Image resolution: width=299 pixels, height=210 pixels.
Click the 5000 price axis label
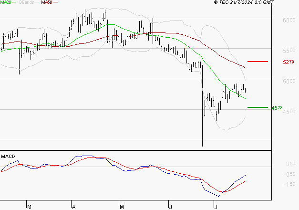click(289, 81)
